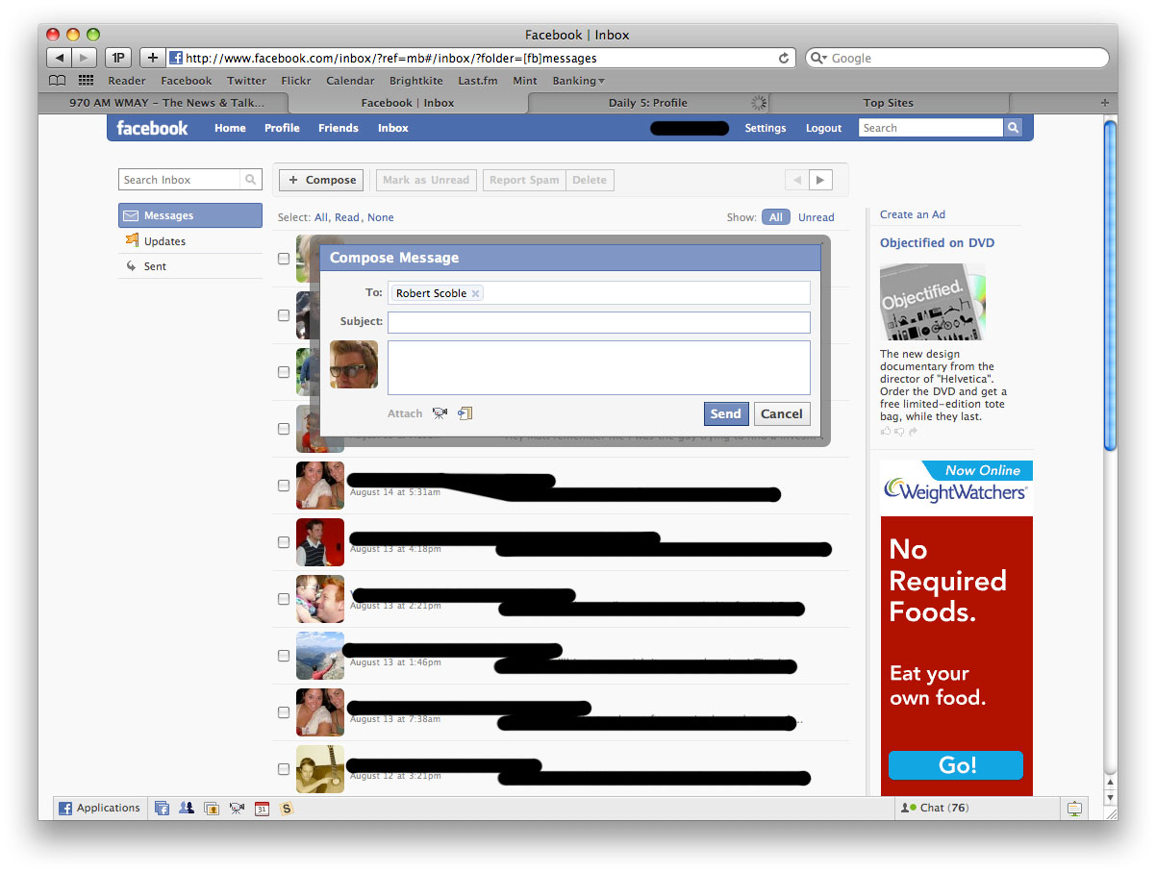
Task: Tick the checkbox for the August 13 4:18pm message
Action: pyautogui.click(x=284, y=542)
